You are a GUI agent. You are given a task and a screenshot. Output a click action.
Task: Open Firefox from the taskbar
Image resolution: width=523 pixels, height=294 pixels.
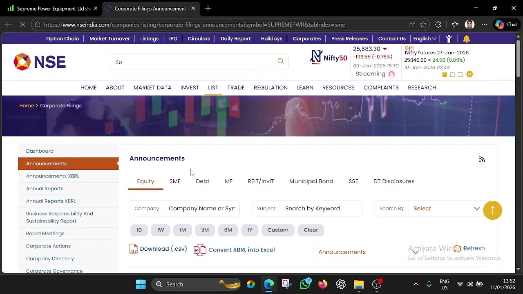[323, 284]
